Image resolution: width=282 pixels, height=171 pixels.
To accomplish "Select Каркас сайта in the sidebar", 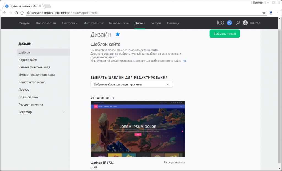I will 28,60.
